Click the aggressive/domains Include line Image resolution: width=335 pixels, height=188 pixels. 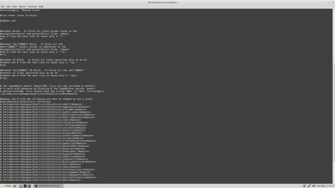(x=45, y=107)
